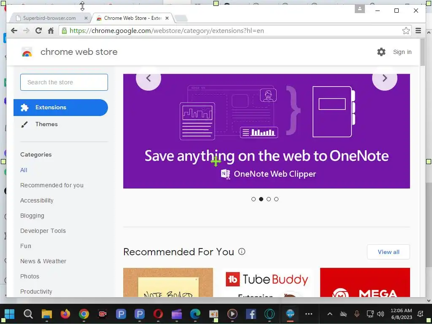Open the Developer Tools category

click(x=43, y=231)
